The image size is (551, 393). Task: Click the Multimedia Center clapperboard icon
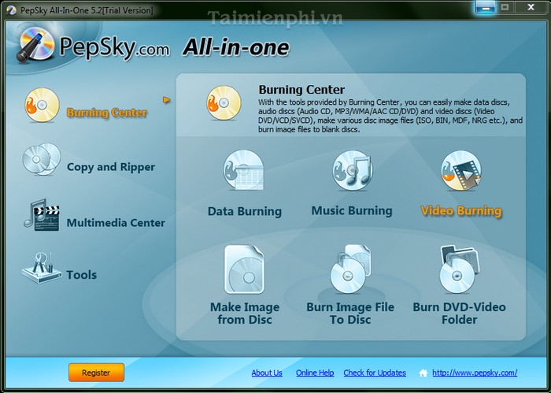(42, 215)
